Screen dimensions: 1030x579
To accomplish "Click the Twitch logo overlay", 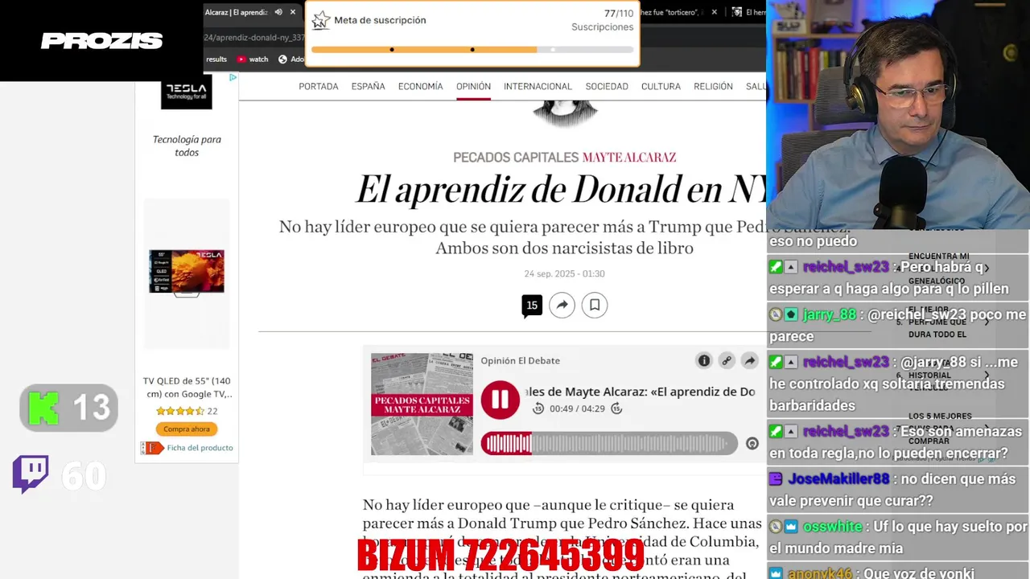I will pyautogui.click(x=31, y=474).
